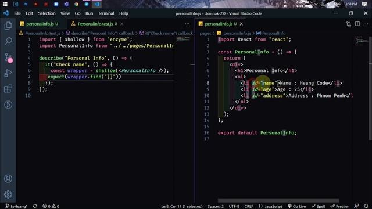
Task: Change encoding via UTF-8 indicator
Action: pyautogui.click(x=234, y=207)
